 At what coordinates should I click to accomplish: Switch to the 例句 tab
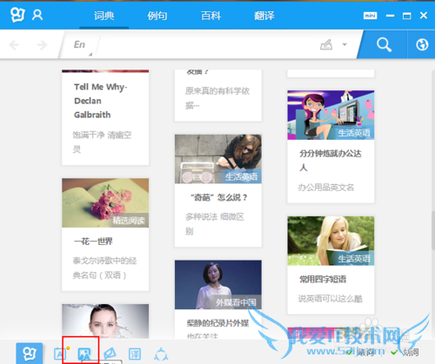(157, 16)
